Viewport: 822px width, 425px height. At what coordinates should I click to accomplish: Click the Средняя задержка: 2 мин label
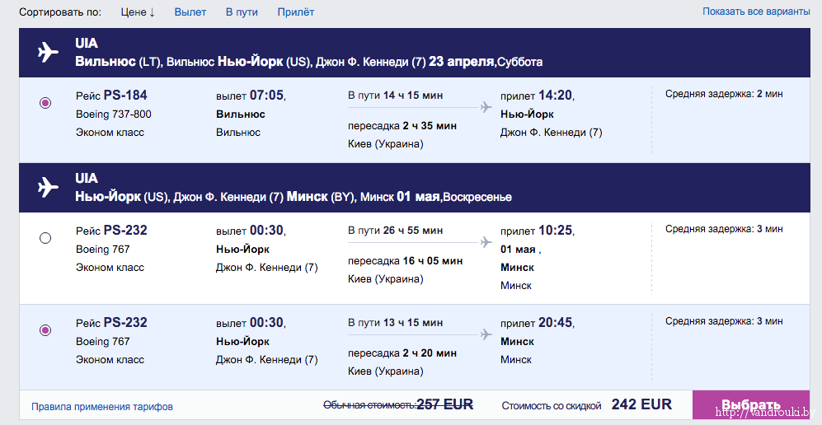[724, 94]
